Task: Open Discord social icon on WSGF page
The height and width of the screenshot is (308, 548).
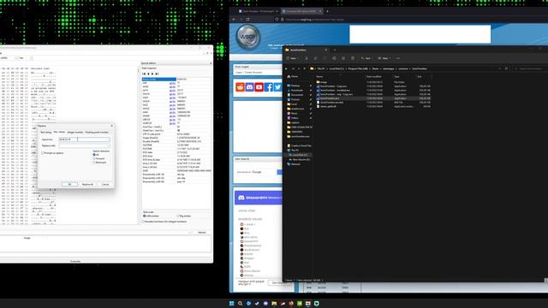Action: (249, 87)
